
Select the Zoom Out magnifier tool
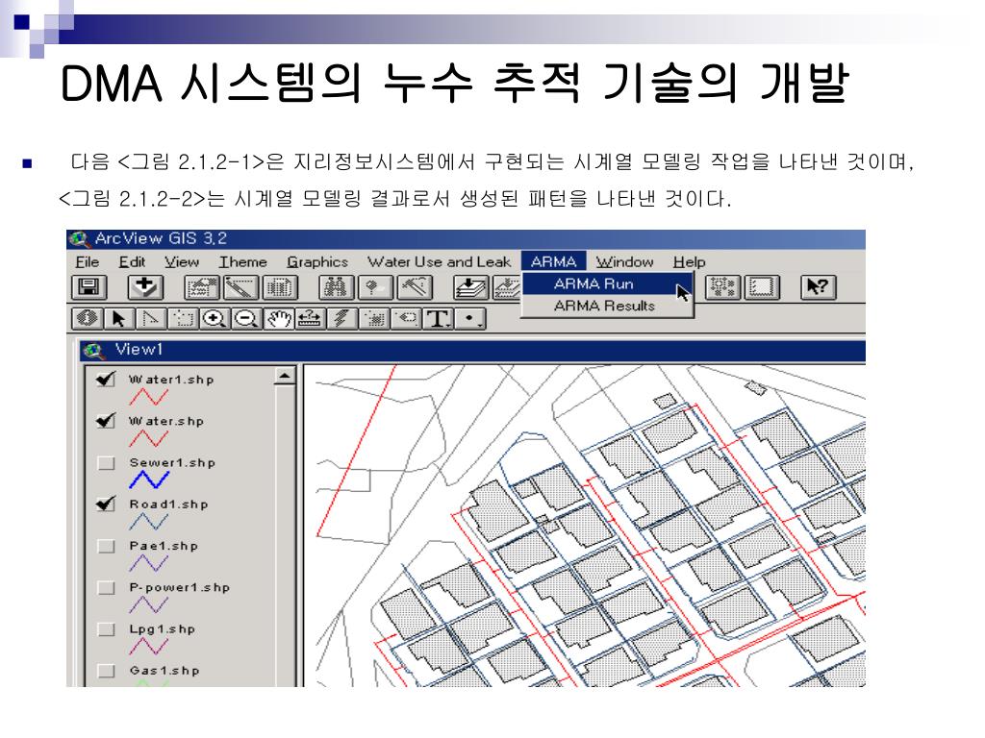point(247,319)
